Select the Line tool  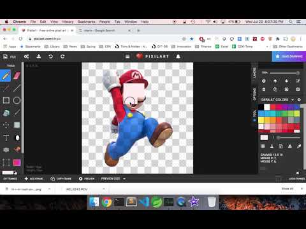coord(17,88)
